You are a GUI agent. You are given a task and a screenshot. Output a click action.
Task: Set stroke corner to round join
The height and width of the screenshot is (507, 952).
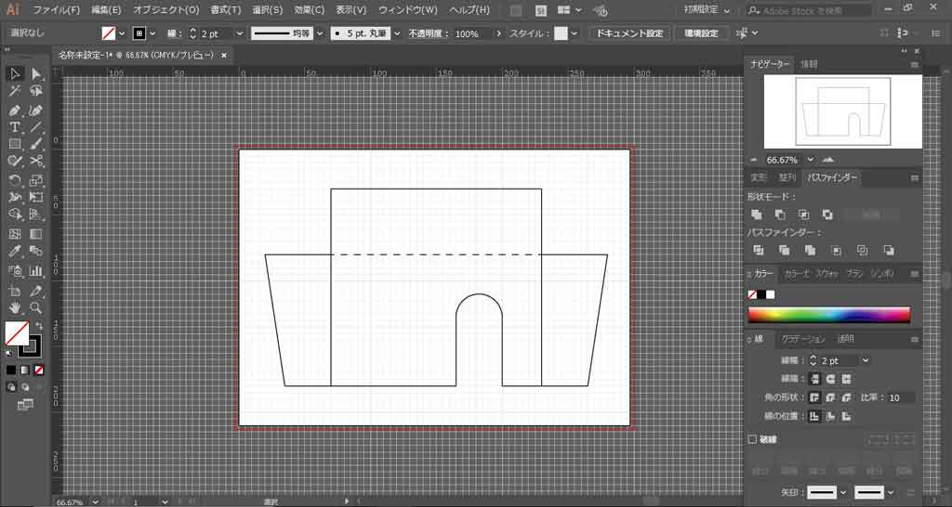(x=829, y=397)
